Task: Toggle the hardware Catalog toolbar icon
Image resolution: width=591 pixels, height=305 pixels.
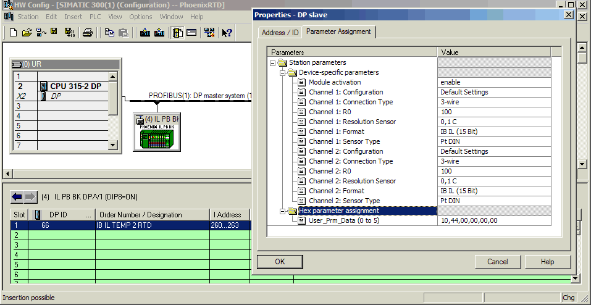Action: pyautogui.click(x=177, y=33)
